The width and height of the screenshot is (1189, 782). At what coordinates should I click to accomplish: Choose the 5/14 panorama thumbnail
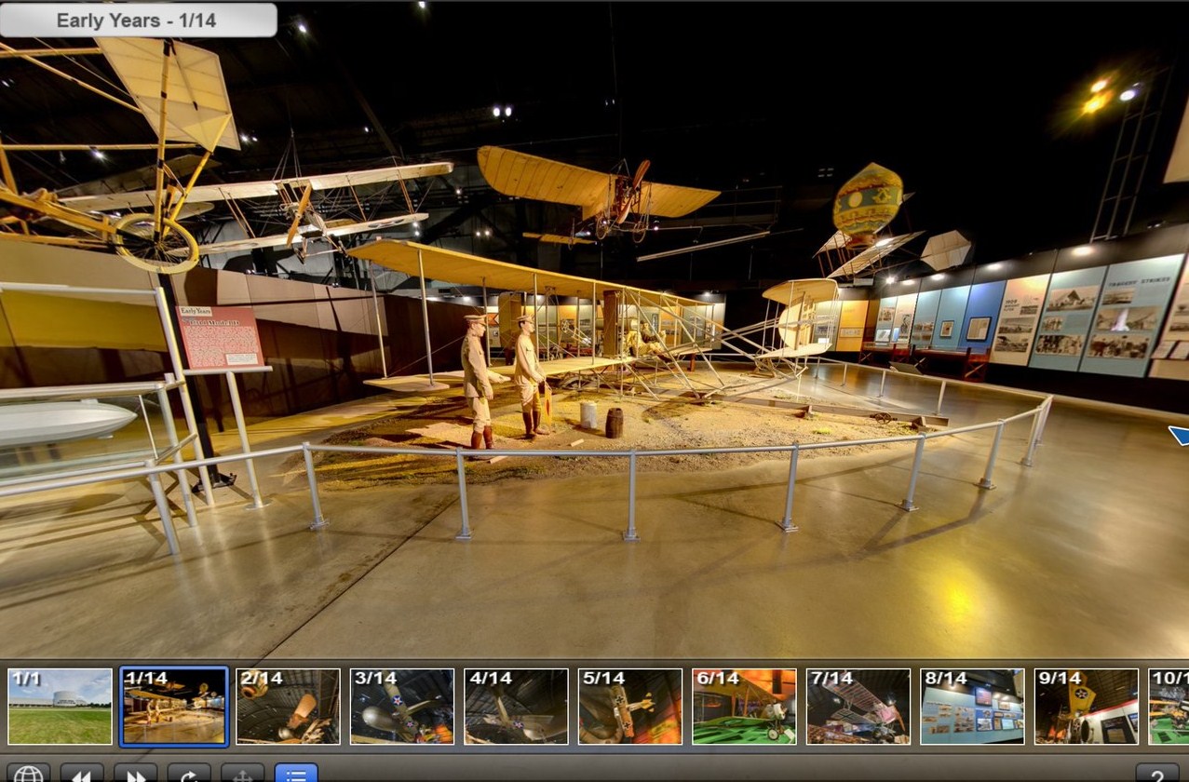tap(630, 707)
